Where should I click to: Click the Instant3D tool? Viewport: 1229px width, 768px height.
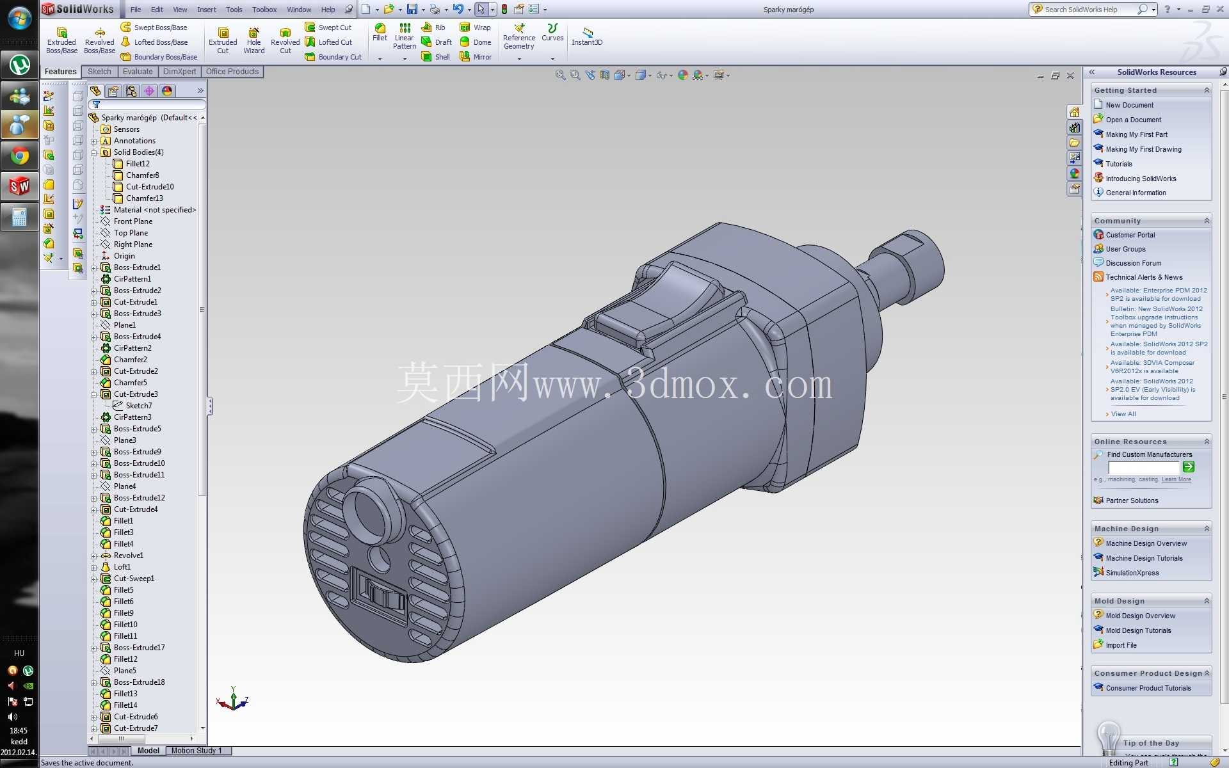[x=587, y=36]
